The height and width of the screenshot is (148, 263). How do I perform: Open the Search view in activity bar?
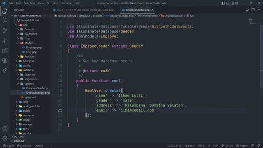tap(5, 21)
